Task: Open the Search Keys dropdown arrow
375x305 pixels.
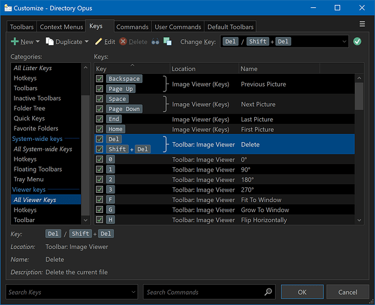Action: click(134, 292)
